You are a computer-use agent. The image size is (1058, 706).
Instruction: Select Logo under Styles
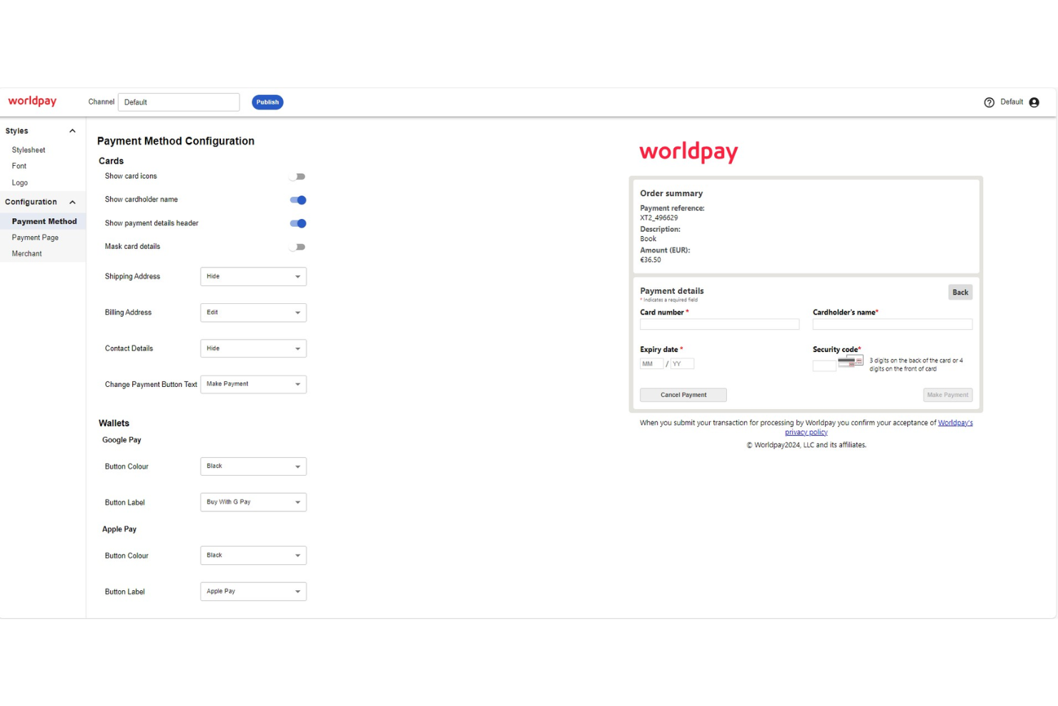coord(19,182)
